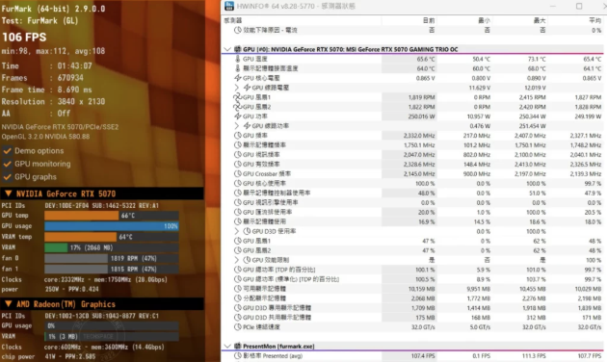Toggle the FurMark Demo options checkbox
The height and width of the screenshot is (362, 607).
point(7,151)
